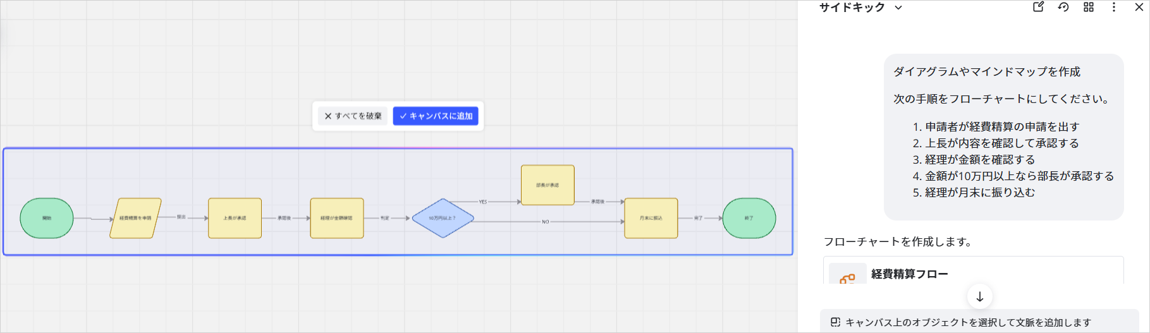The width and height of the screenshot is (1150, 333).
Task: Click the キャンバスに追加 button
Action: click(436, 116)
